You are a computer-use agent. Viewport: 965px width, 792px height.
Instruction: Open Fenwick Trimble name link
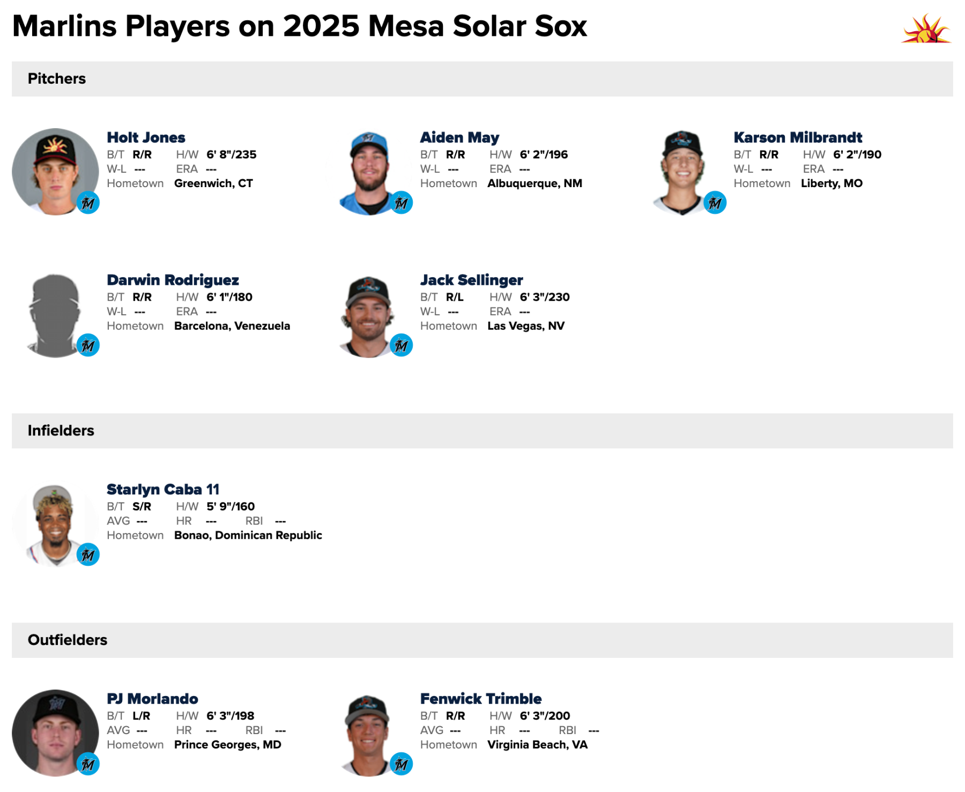coord(481,699)
